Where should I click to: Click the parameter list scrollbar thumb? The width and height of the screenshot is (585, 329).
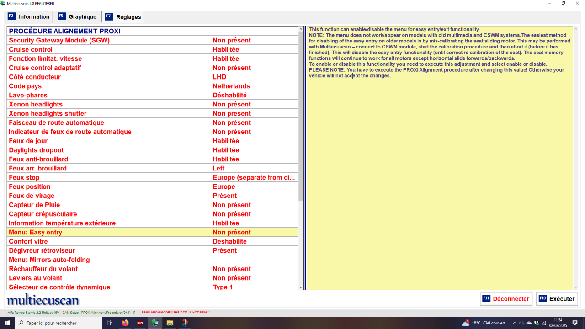(x=301, y=116)
